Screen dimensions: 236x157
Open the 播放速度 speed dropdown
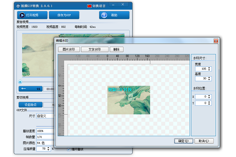pyautogui.click(x=45, y=131)
